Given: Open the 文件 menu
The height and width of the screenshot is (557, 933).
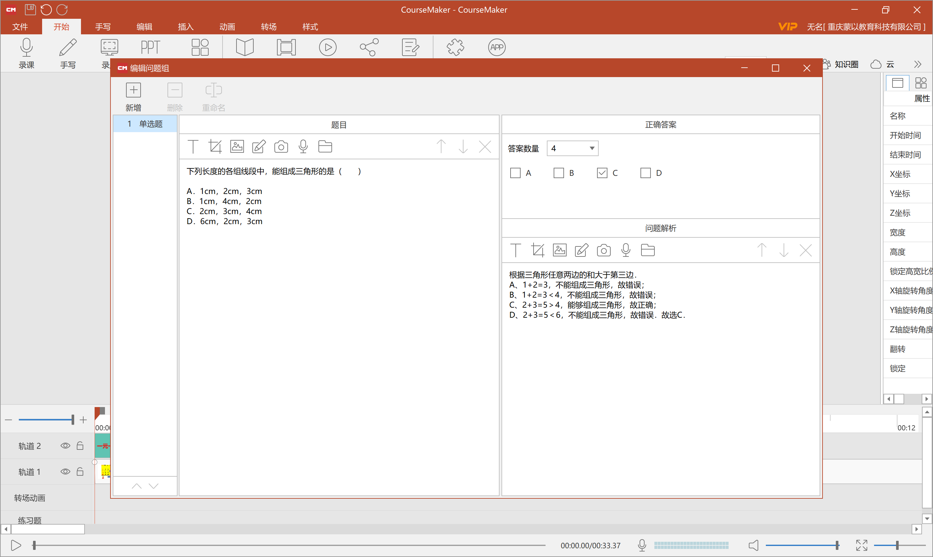Looking at the screenshot, I should (20, 27).
